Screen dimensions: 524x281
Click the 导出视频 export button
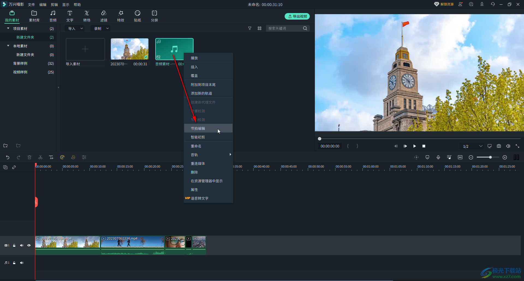297,16
